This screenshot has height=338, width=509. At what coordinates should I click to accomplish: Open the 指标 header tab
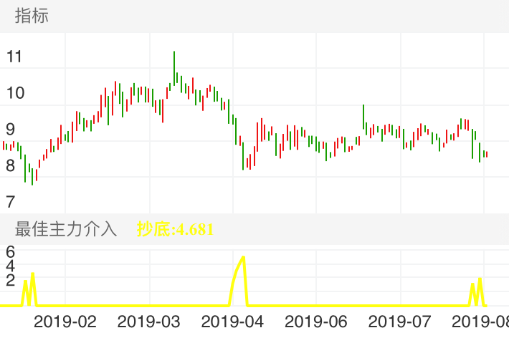pos(32,16)
